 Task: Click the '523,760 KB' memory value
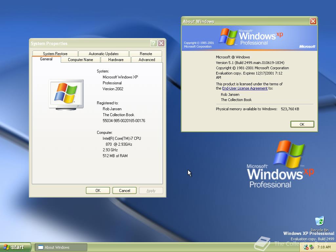point(290,109)
